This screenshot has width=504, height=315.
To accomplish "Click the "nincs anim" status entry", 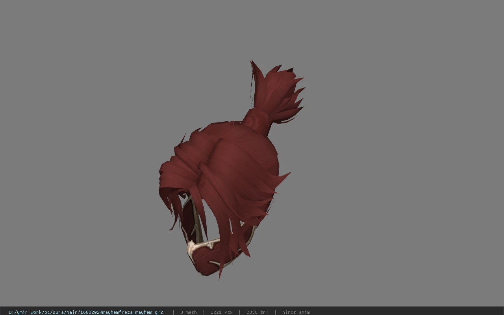I will click(x=296, y=312).
